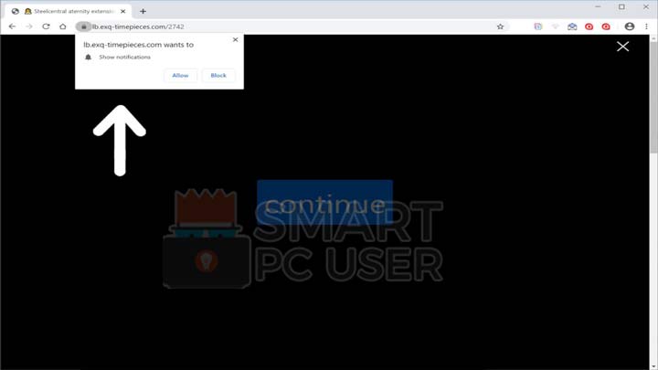This screenshot has height=370, width=658.
Task: Close the black overlay with the large X
Action: tap(622, 47)
